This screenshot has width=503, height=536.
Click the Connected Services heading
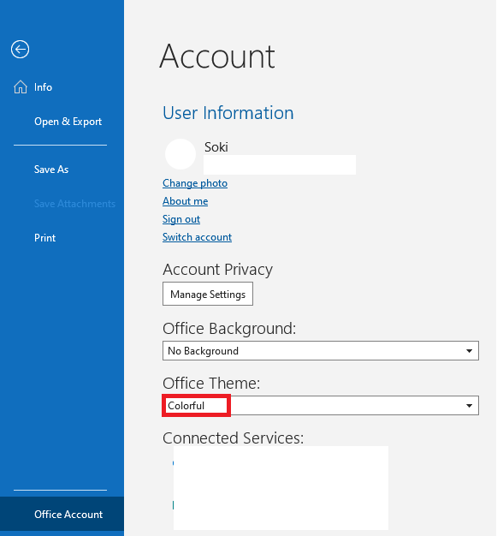click(234, 438)
